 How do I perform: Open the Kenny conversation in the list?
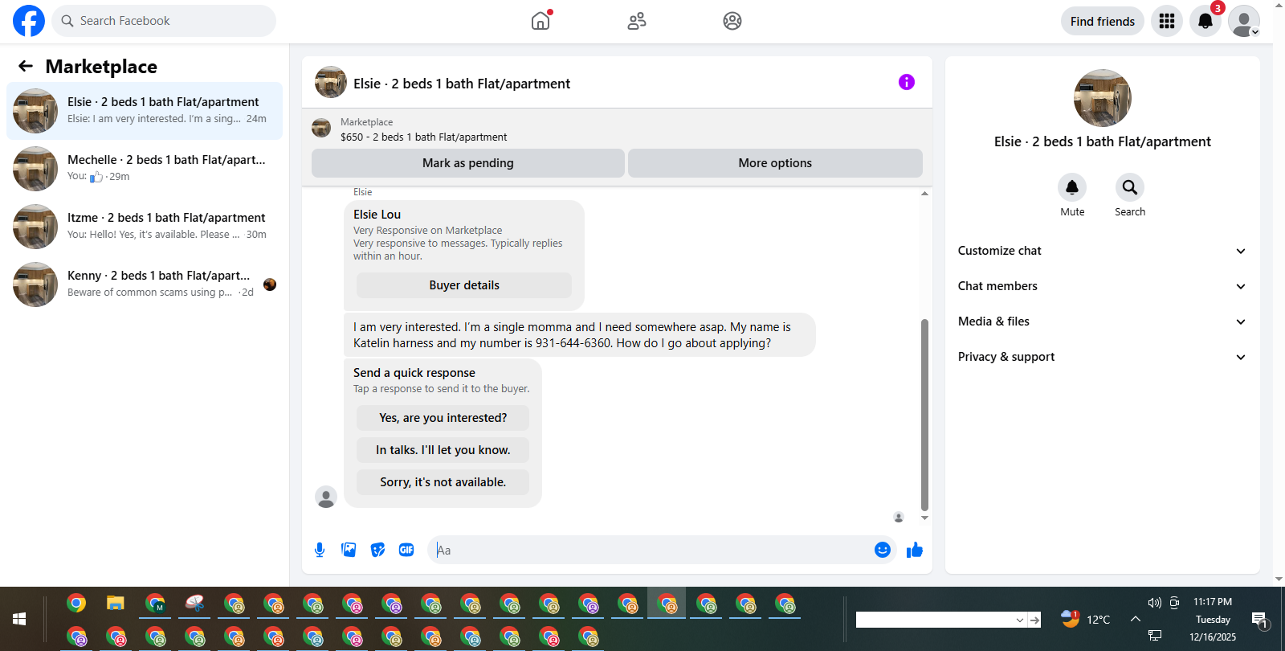[145, 285]
